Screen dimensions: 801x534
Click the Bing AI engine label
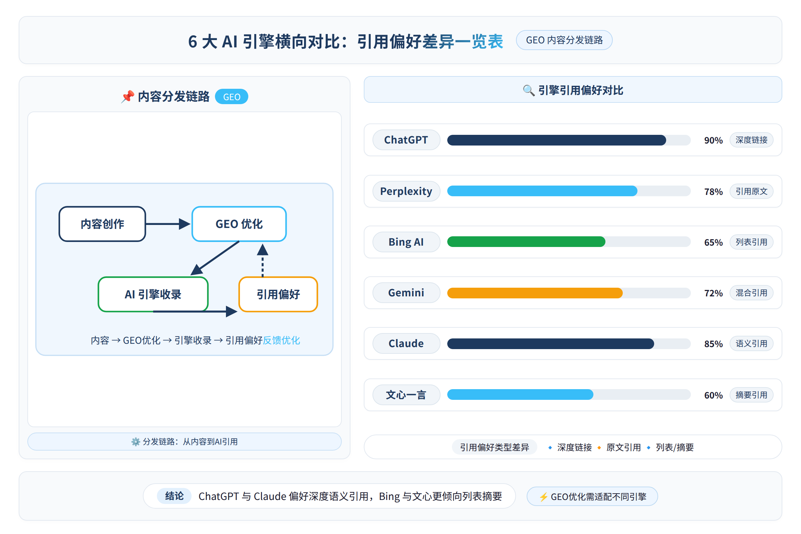[406, 242]
